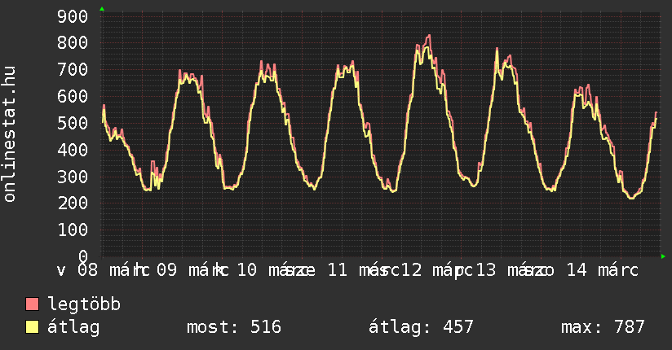Click the 900 value on Y axis
The width and height of the screenshot is (672, 350).
point(74,16)
